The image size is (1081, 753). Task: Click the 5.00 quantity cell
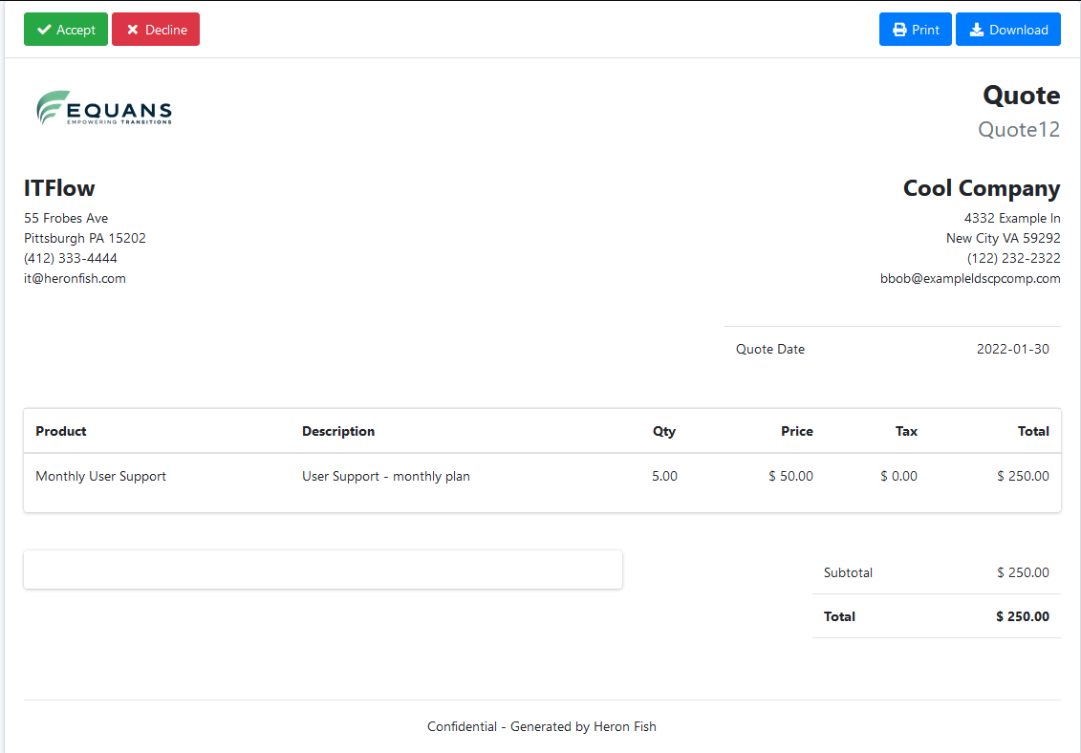[664, 477]
